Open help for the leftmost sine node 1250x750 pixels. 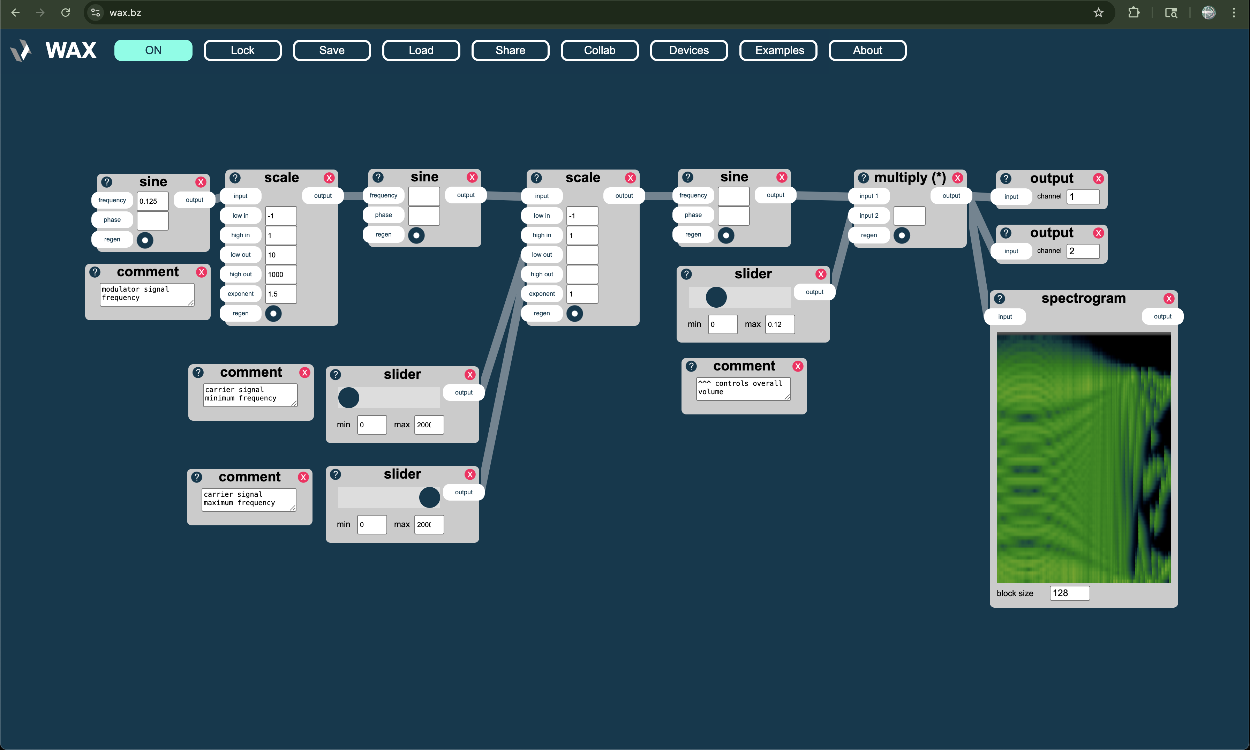pos(107,181)
